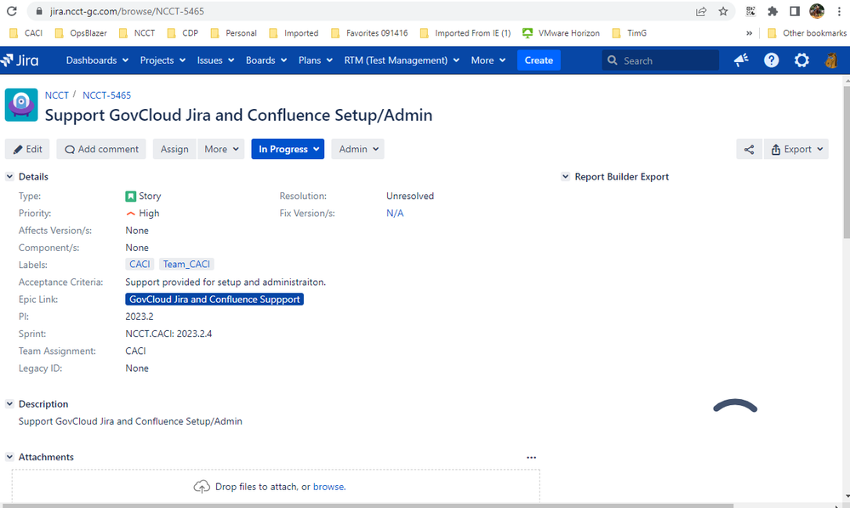Screen dimensions: 850x508
Task: Share this issue using the share icon
Action: (x=749, y=149)
